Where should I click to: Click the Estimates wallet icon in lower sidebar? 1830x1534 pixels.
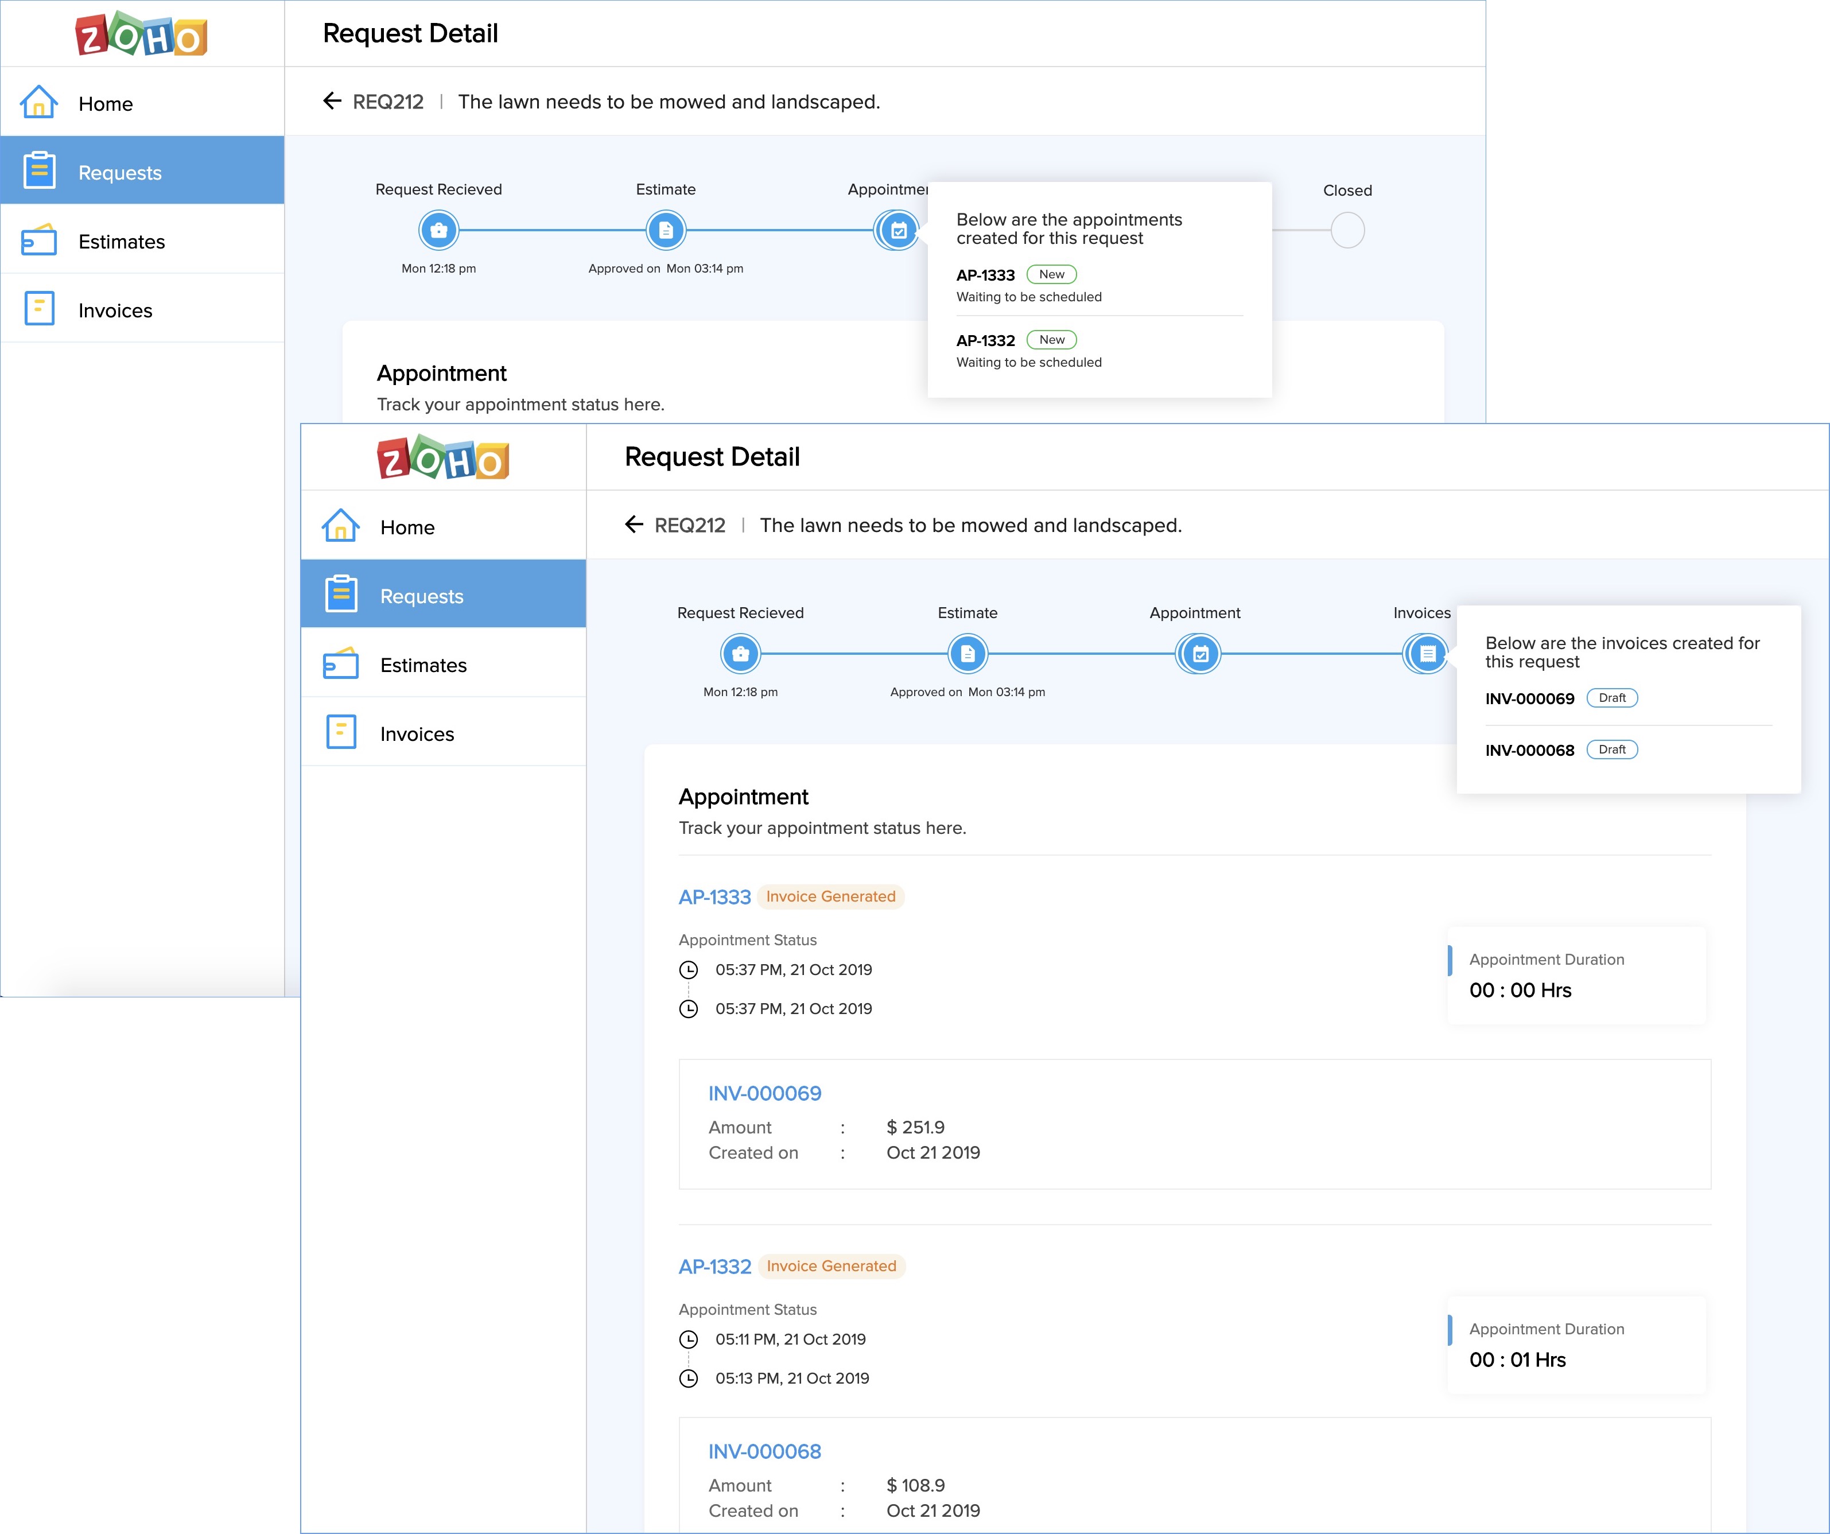pyautogui.click(x=341, y=664)
